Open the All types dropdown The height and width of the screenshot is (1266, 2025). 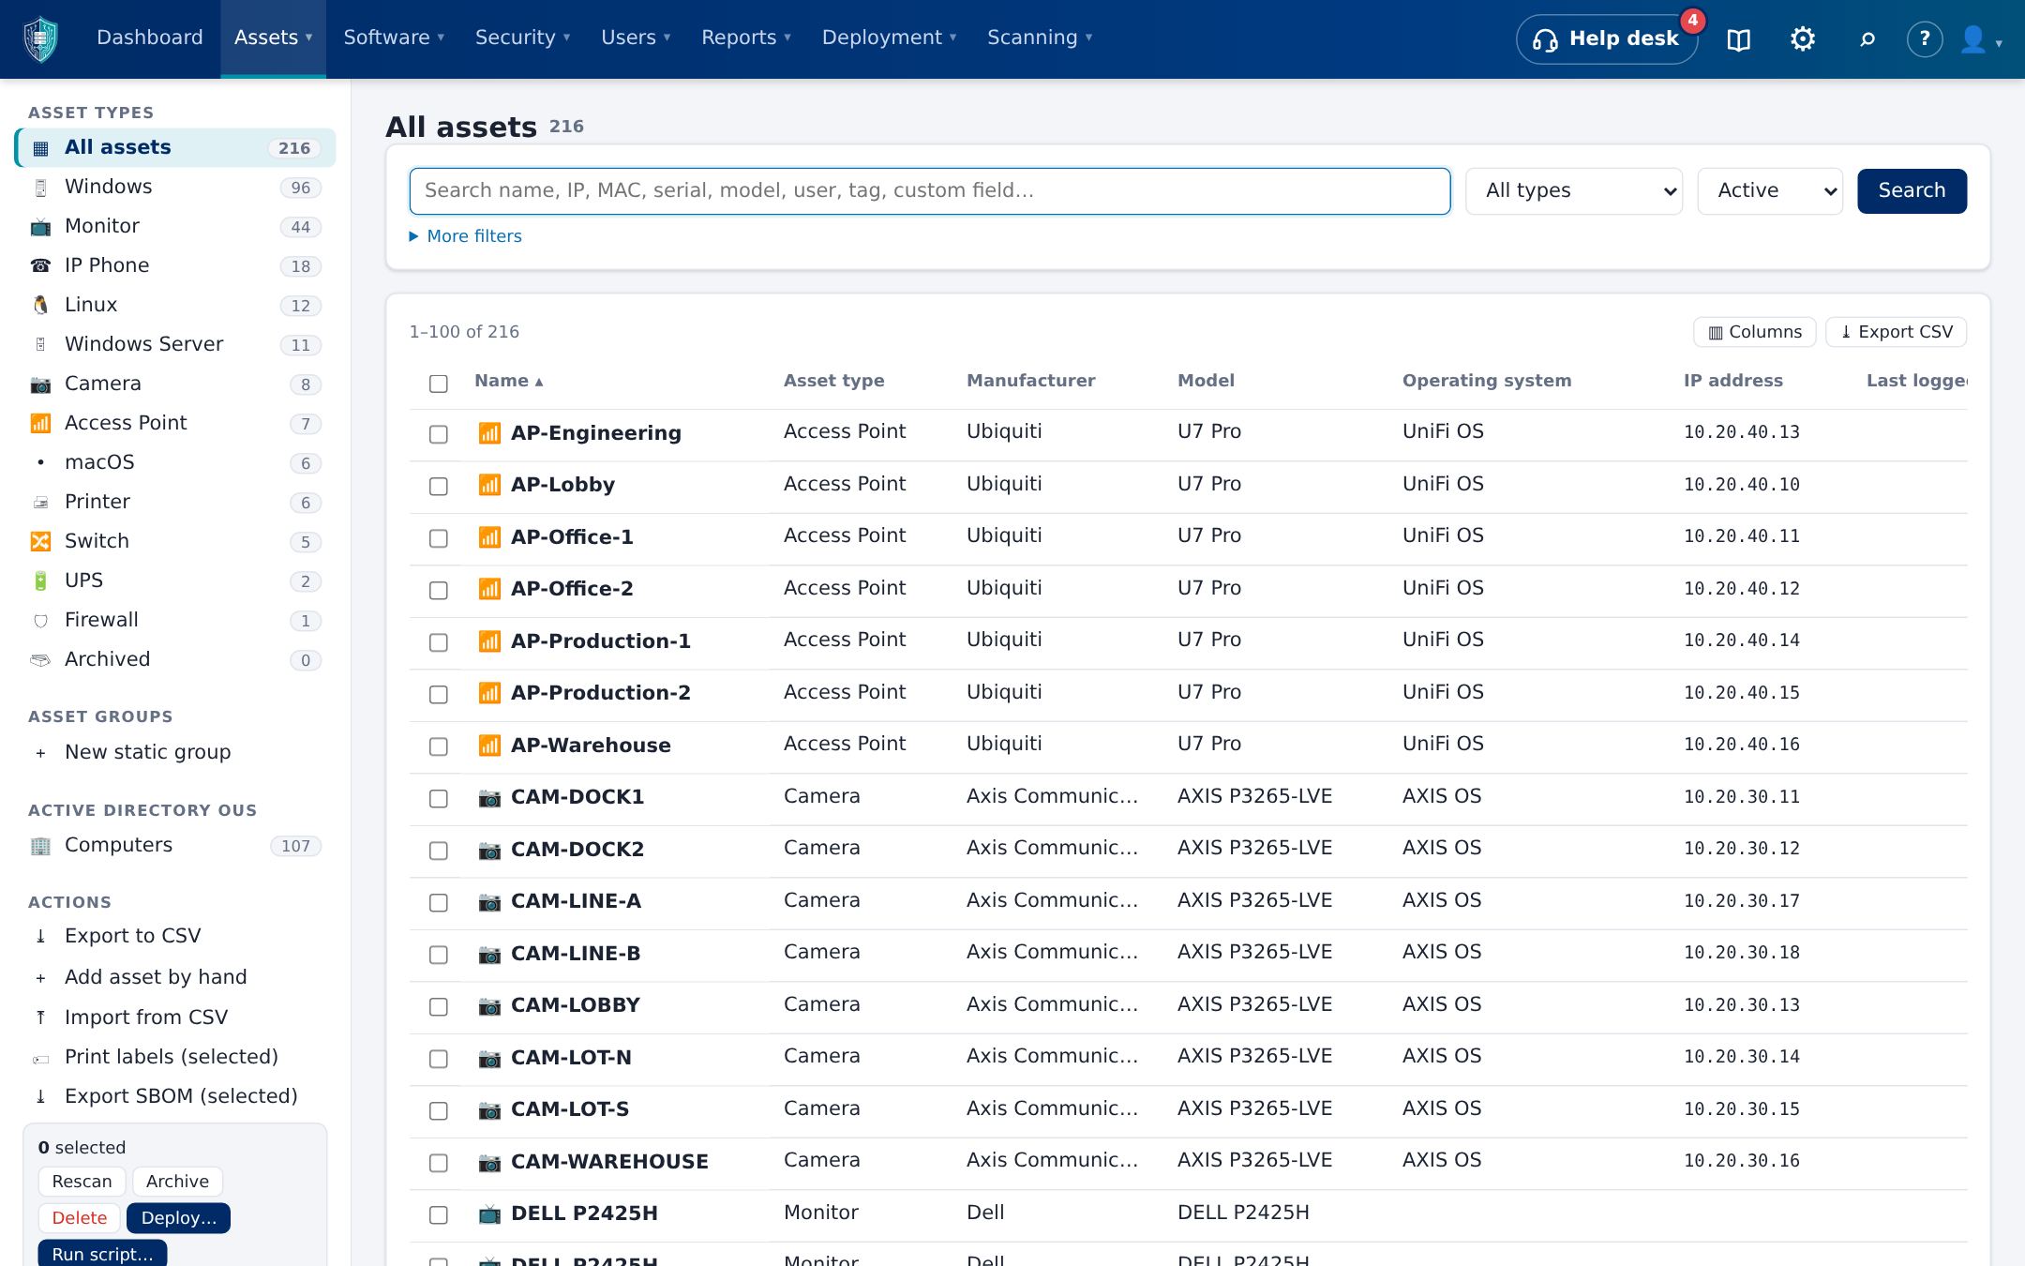[x=1574, y=191]
